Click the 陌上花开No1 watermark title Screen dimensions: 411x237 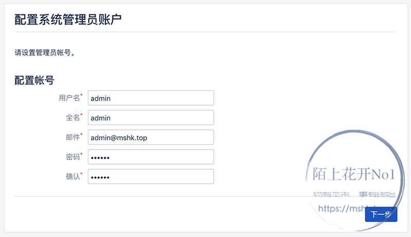(x=353, y=174)
